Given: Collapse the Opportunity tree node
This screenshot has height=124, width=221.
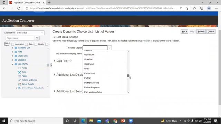Looking at the screenshot, I should 12,64.
